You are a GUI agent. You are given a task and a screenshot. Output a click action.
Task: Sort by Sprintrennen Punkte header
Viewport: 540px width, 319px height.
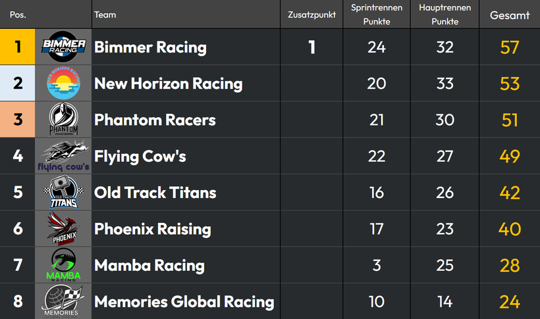(x=377, y=14)
